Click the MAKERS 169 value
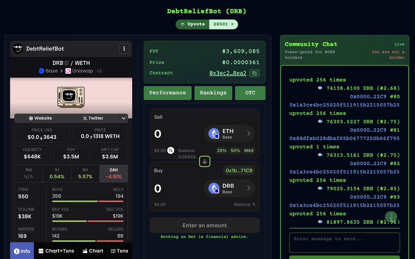415x259 pixels. 22,236
